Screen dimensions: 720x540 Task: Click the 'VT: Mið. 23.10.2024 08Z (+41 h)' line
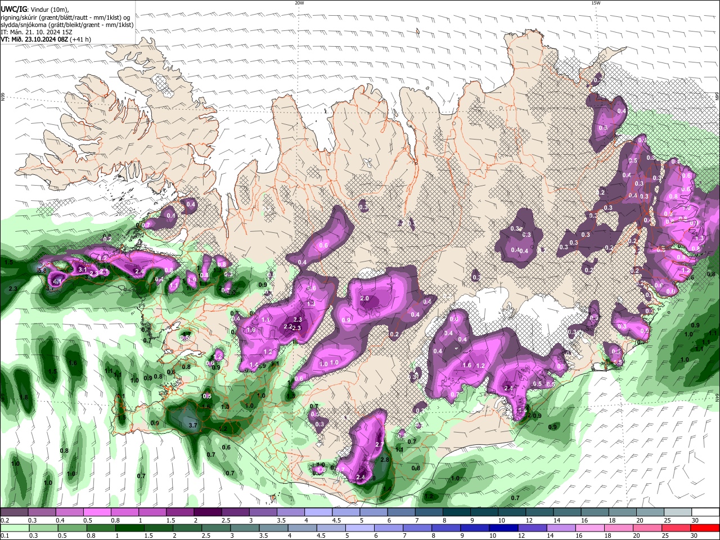46,39
